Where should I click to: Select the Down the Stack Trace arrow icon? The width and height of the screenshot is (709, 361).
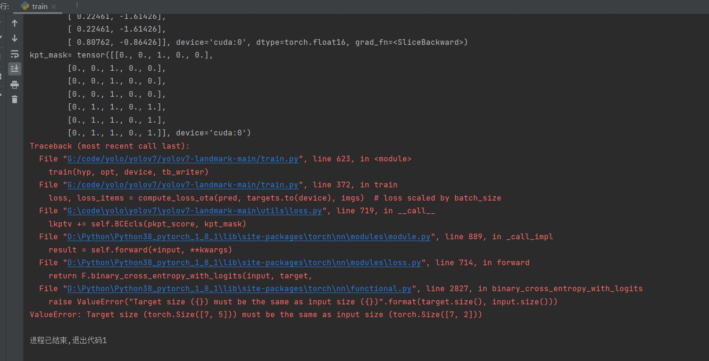tap(15, 38)
